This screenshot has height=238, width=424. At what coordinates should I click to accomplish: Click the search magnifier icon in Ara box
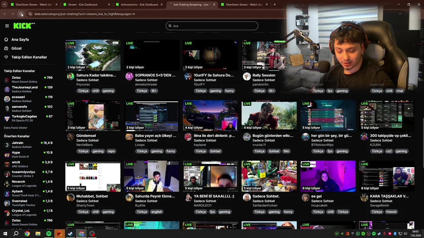pos(170,26)
